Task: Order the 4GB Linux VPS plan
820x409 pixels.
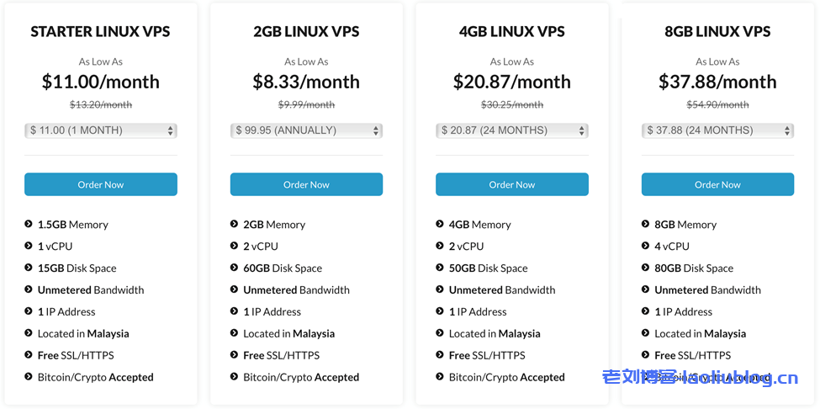Action: tap(511, 184)
